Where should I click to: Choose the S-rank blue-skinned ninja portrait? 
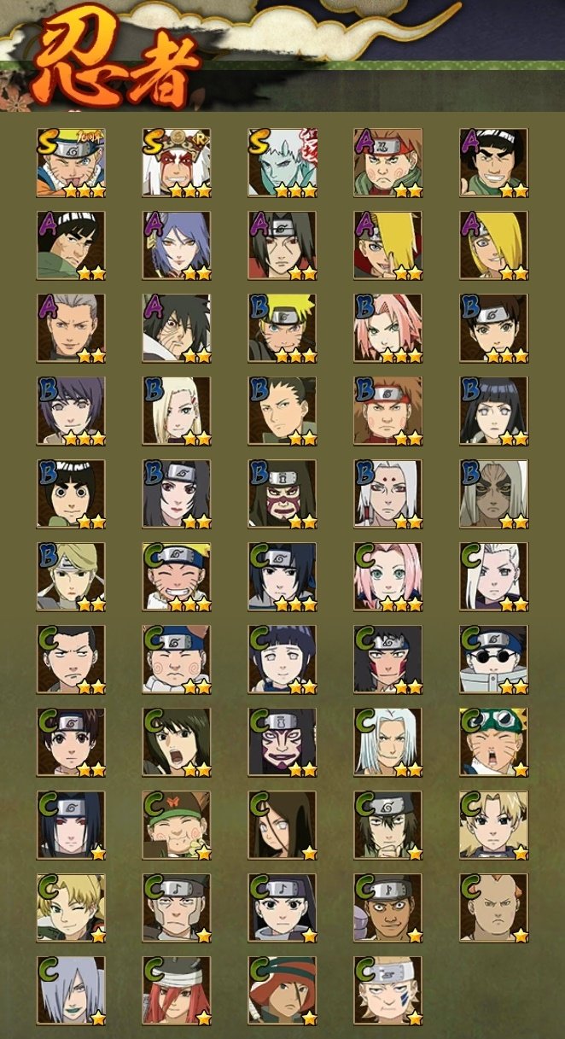[x=282, y=163]
